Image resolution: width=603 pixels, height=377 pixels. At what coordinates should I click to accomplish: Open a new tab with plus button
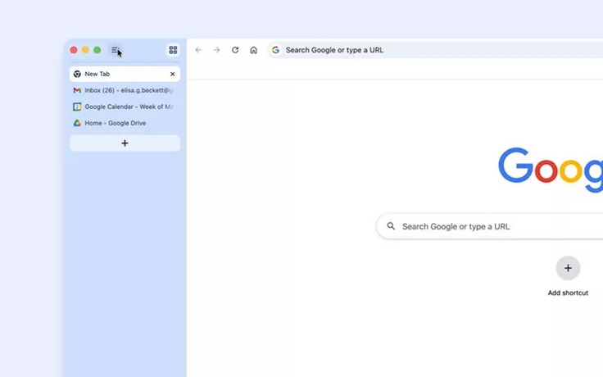click(125, 143)
